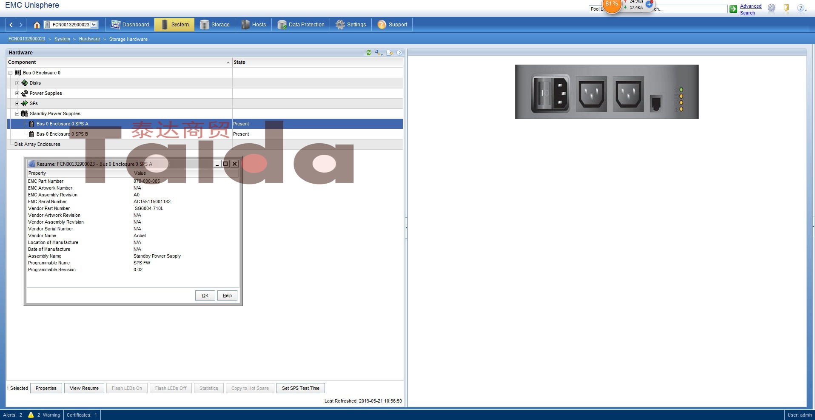Click the SPs node icon
Image resolution: width=815 pixels, height=420 pixels.
point(25,104)
